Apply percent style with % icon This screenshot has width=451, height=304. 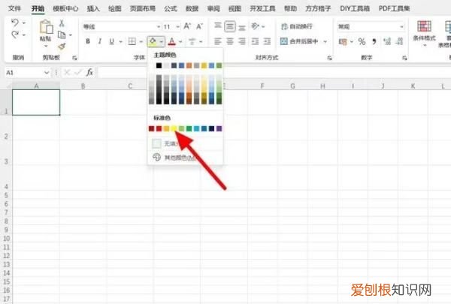click(x=362, y=42)
